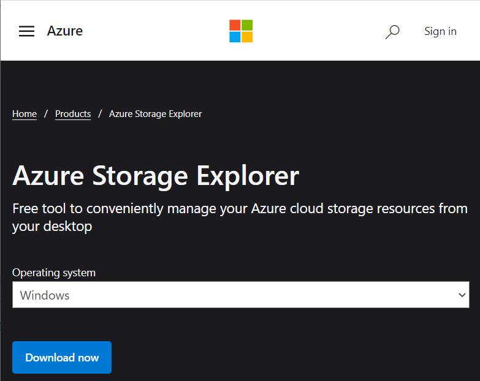The width and height of the screenshot is (480, 381).
Task: Click the Microsoft logo
Action: [x=241, y=31]
